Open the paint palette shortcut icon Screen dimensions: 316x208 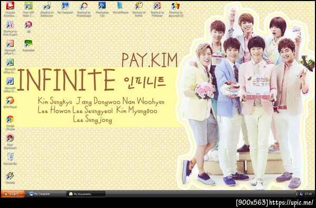coord(139,9)
